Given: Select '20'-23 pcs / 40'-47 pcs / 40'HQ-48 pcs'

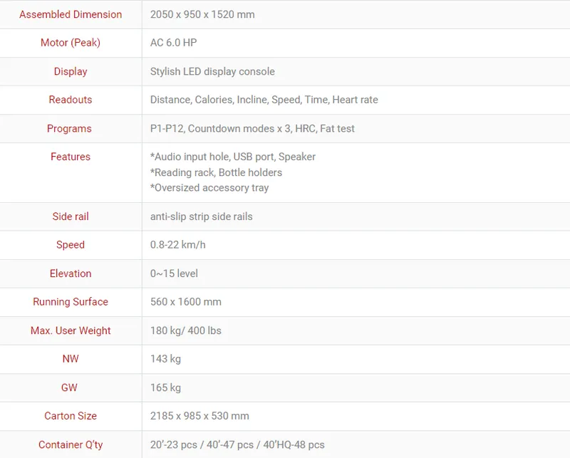Looking at the screenshot, I should coord(237,444).
